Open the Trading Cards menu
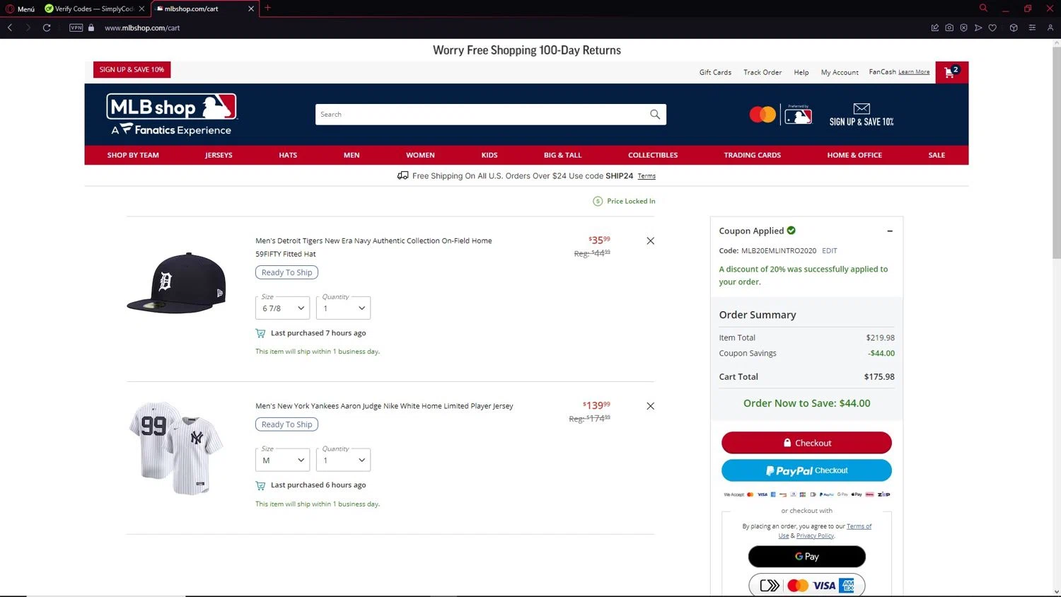 coord(752,155)
